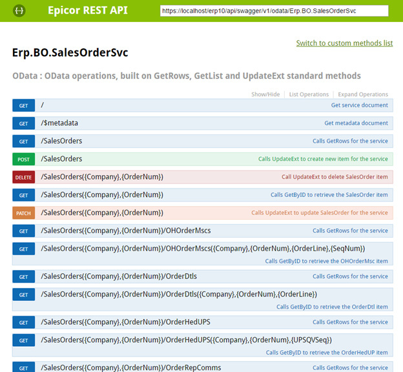Focus the swagger URL input field

point(274,11)
